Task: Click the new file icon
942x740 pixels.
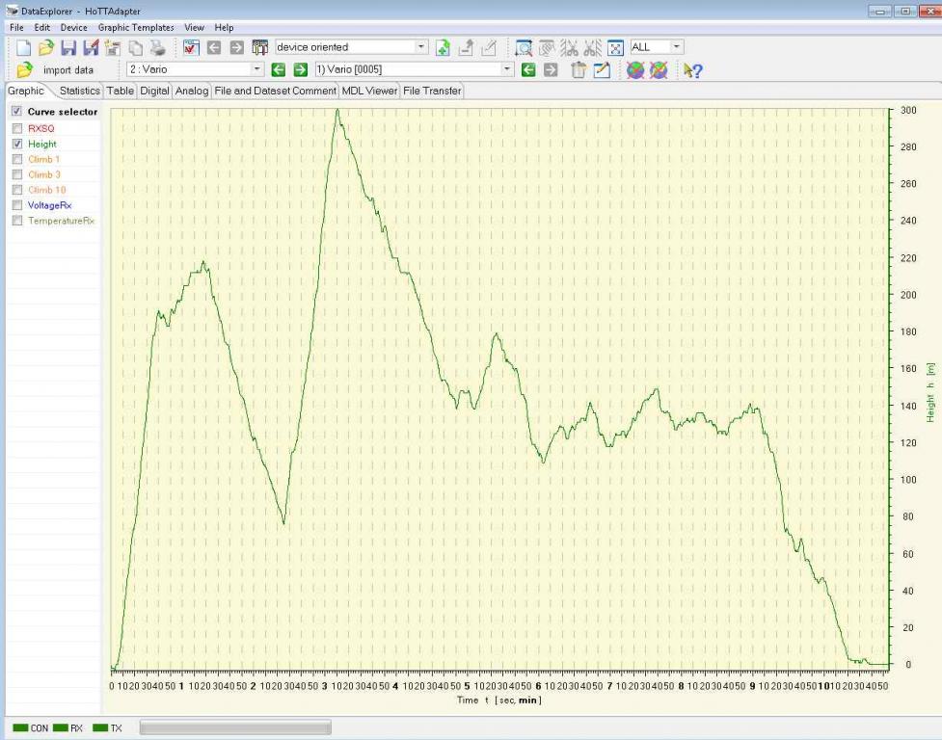Action: (x=24, y=47)
